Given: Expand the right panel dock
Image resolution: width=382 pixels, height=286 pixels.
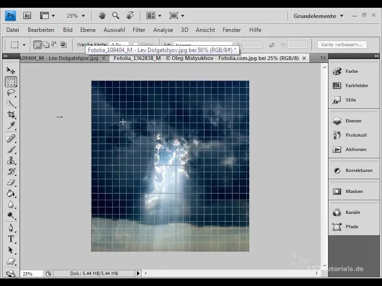Looking at the screenshot, I should (376, 56).
